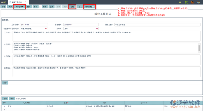Switch to the 首页 home tab
This screenshot has width=203, height=111.
(x=4, y=2)
